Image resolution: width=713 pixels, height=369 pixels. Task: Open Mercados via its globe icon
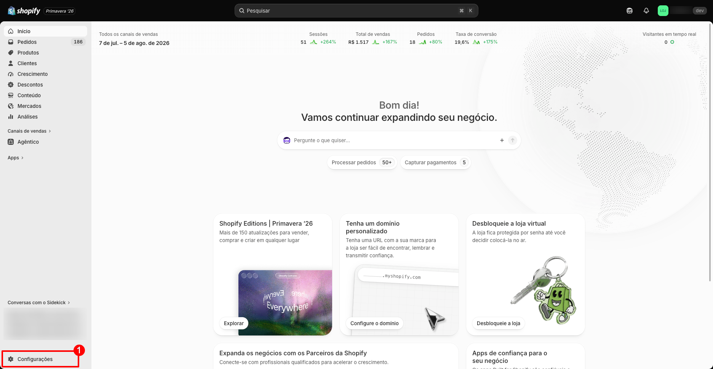pos(11,106)
